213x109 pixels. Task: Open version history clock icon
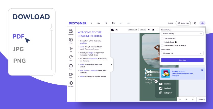pyautogui.click(x=113, y=23)
